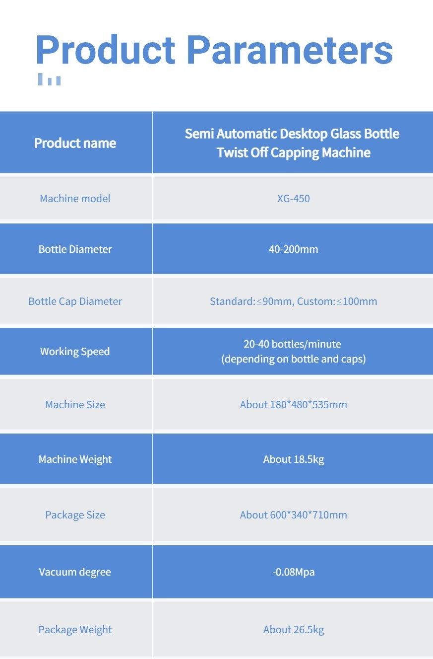Select the "Product name" header cell

tap(75, 143)
